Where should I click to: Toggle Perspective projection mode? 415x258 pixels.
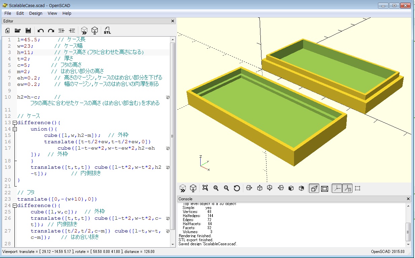point(314,188)
